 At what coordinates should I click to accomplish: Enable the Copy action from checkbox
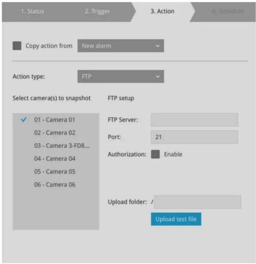(17, 46)
